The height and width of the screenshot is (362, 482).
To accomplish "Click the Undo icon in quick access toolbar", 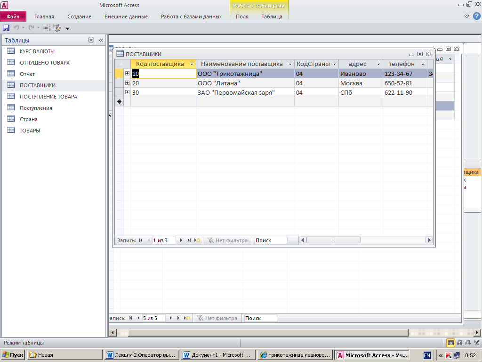I will click(16, 28).
